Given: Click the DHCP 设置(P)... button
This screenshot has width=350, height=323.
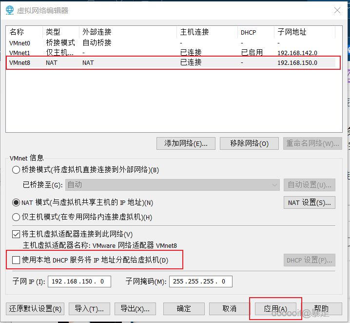Looking at the screenshot, I should (x=310, y=260).
